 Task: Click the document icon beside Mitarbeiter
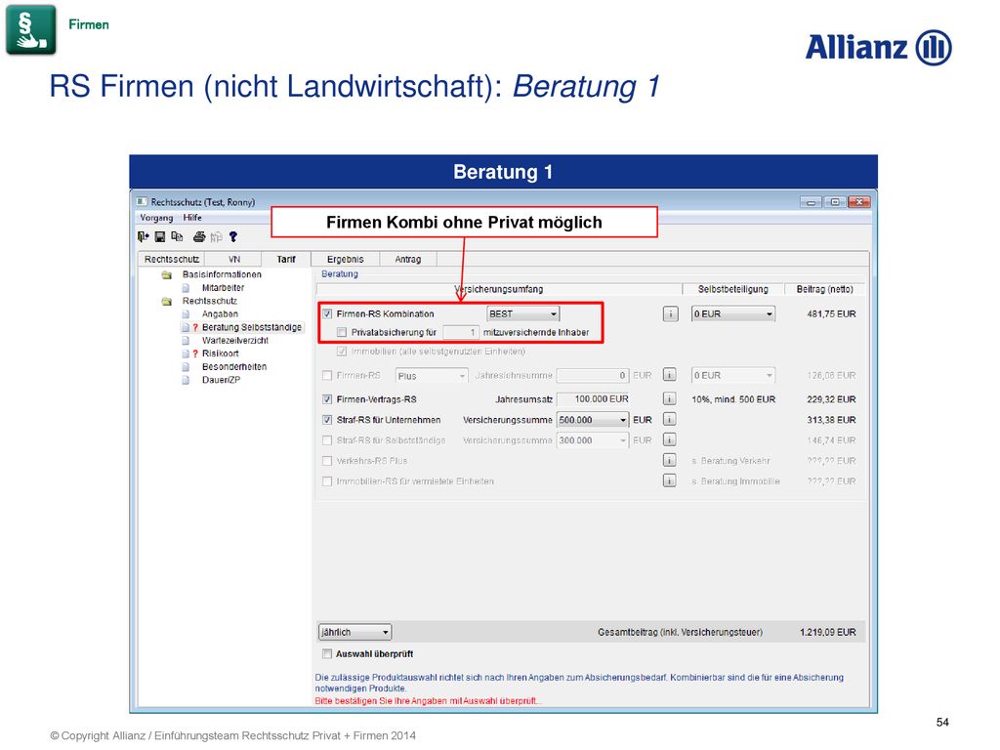coord(186,288)
